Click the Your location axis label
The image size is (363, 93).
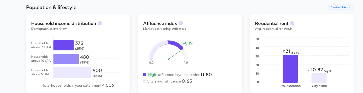(291, 86)
